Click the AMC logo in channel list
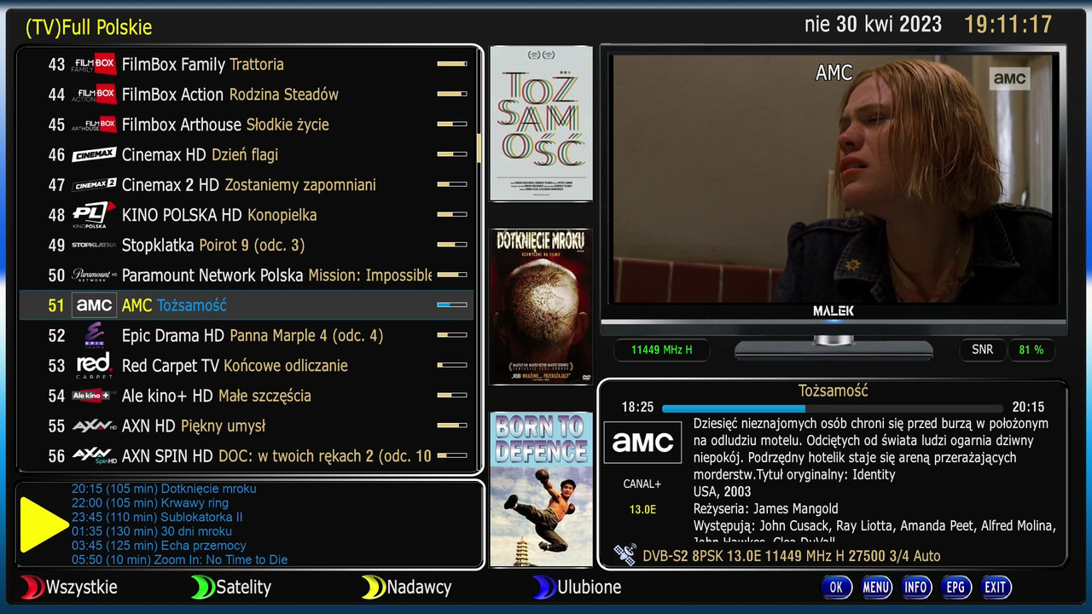The image size is (1092, 614). (x=94, y=305)
